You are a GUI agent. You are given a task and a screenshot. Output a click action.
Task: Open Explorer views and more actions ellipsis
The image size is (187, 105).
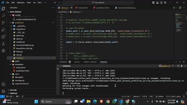(x=53, y=8)
